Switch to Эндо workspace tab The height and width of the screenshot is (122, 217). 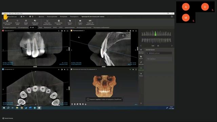40,27
